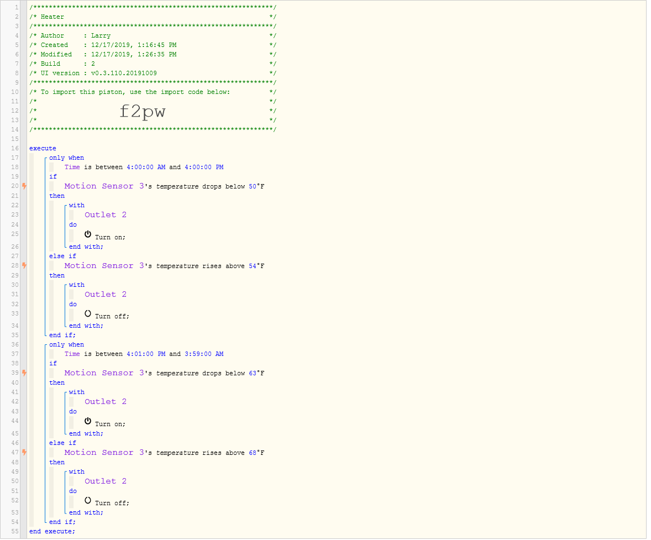This screenshot has width=651, height=540.
Task: Click 'then' keyword on line 21
Action: pyautogui.click(x=57, y=196)
